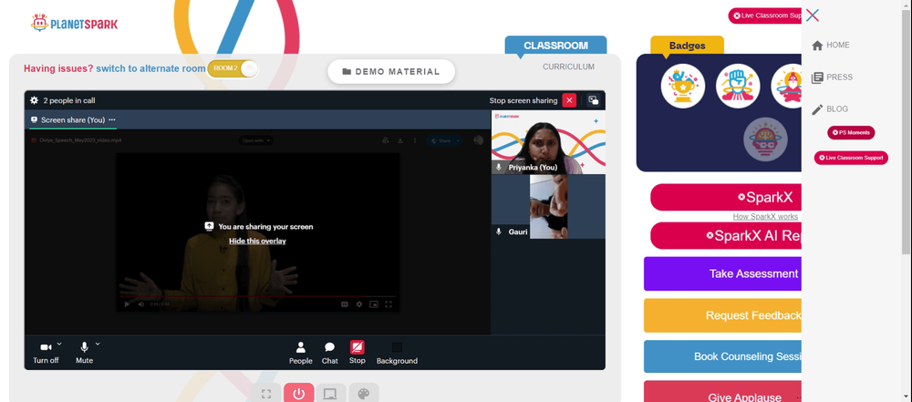Expand the camera options chevron

tap(59, 344)
